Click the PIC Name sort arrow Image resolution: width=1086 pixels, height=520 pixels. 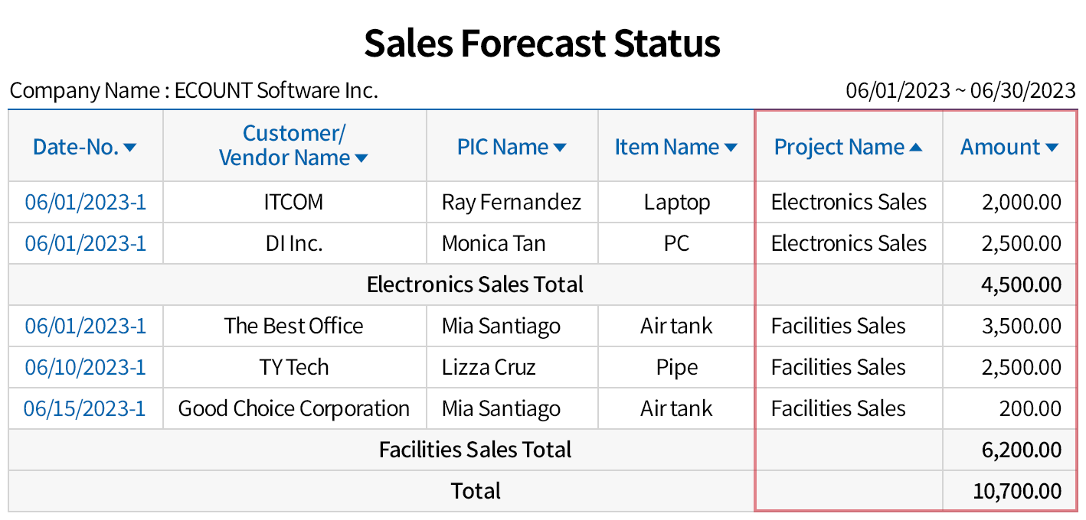pyautogui.click(x=560, y=148)
